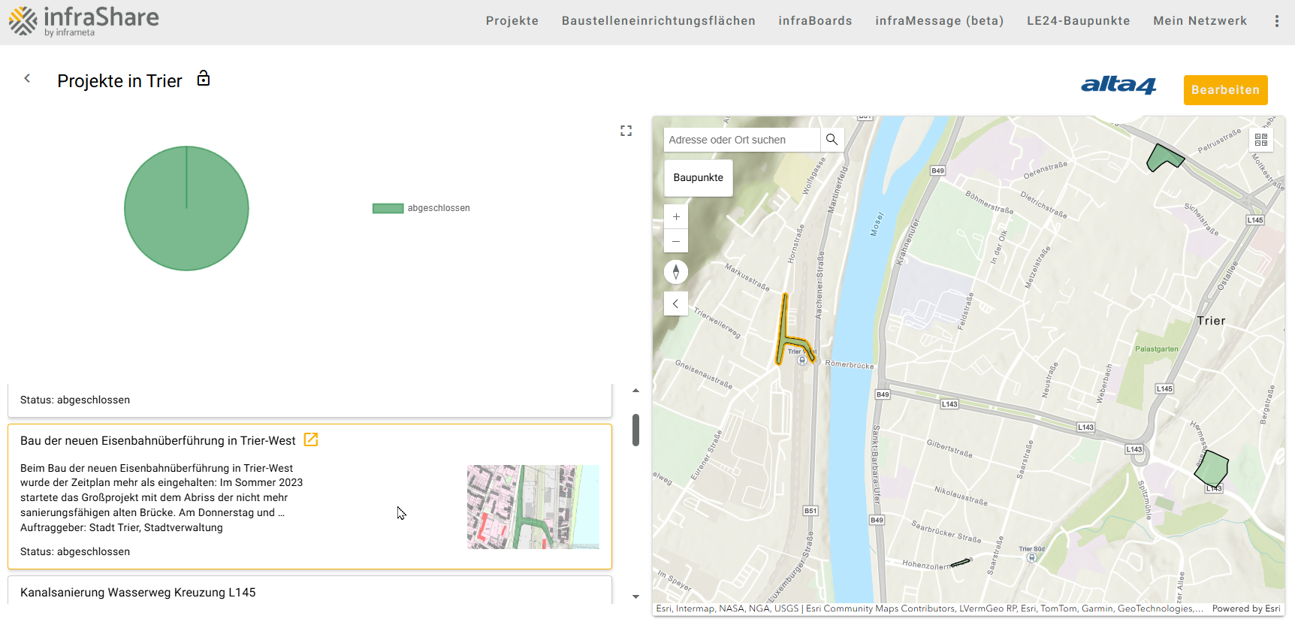The height and width of the screenshot is (622, 1295).
Task: Go back with the left chevron
Action: pos(27,78)
